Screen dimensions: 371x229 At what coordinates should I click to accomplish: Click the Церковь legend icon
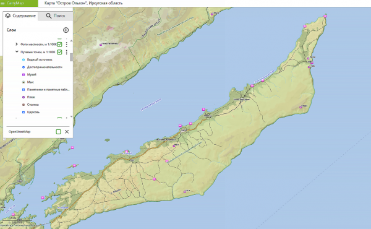(23, 112)
